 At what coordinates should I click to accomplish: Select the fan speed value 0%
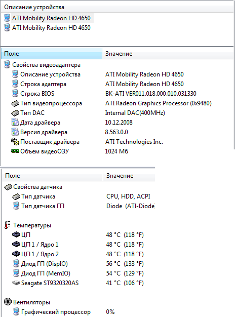(x=110, y=312)
